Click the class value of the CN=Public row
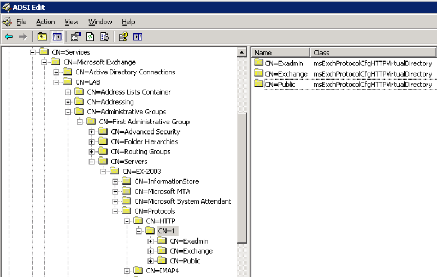Image resolution: width=437 pixels, height=277 pixels. point(373,84)
